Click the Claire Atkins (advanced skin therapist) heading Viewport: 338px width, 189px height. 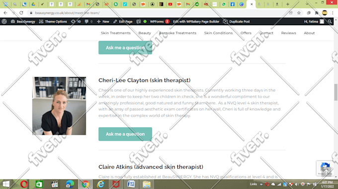(151, 167)
